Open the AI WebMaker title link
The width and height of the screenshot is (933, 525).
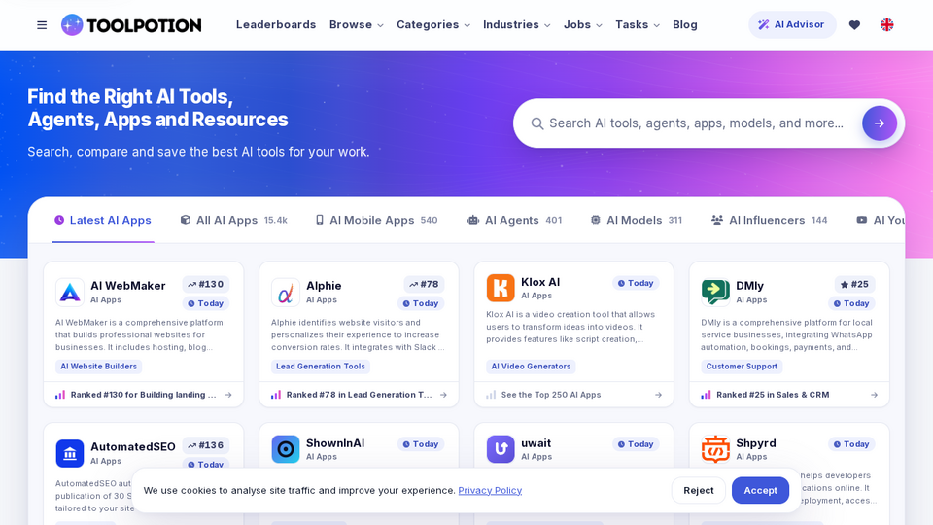click(128, 286)
